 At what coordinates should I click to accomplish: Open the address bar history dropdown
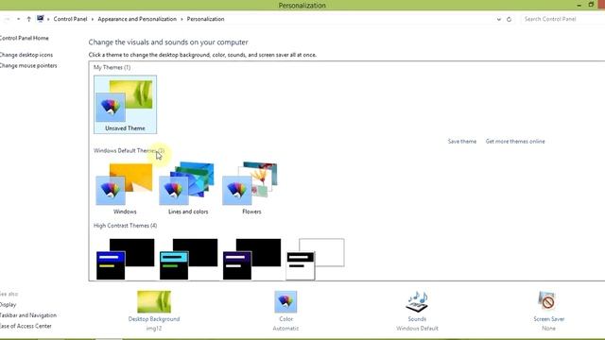499,19
